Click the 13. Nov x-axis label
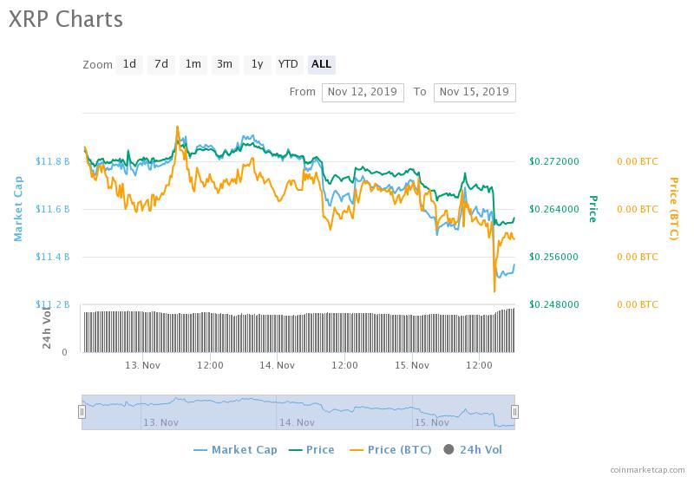Viewport: 694px width, 477px height. coord(142,365)
